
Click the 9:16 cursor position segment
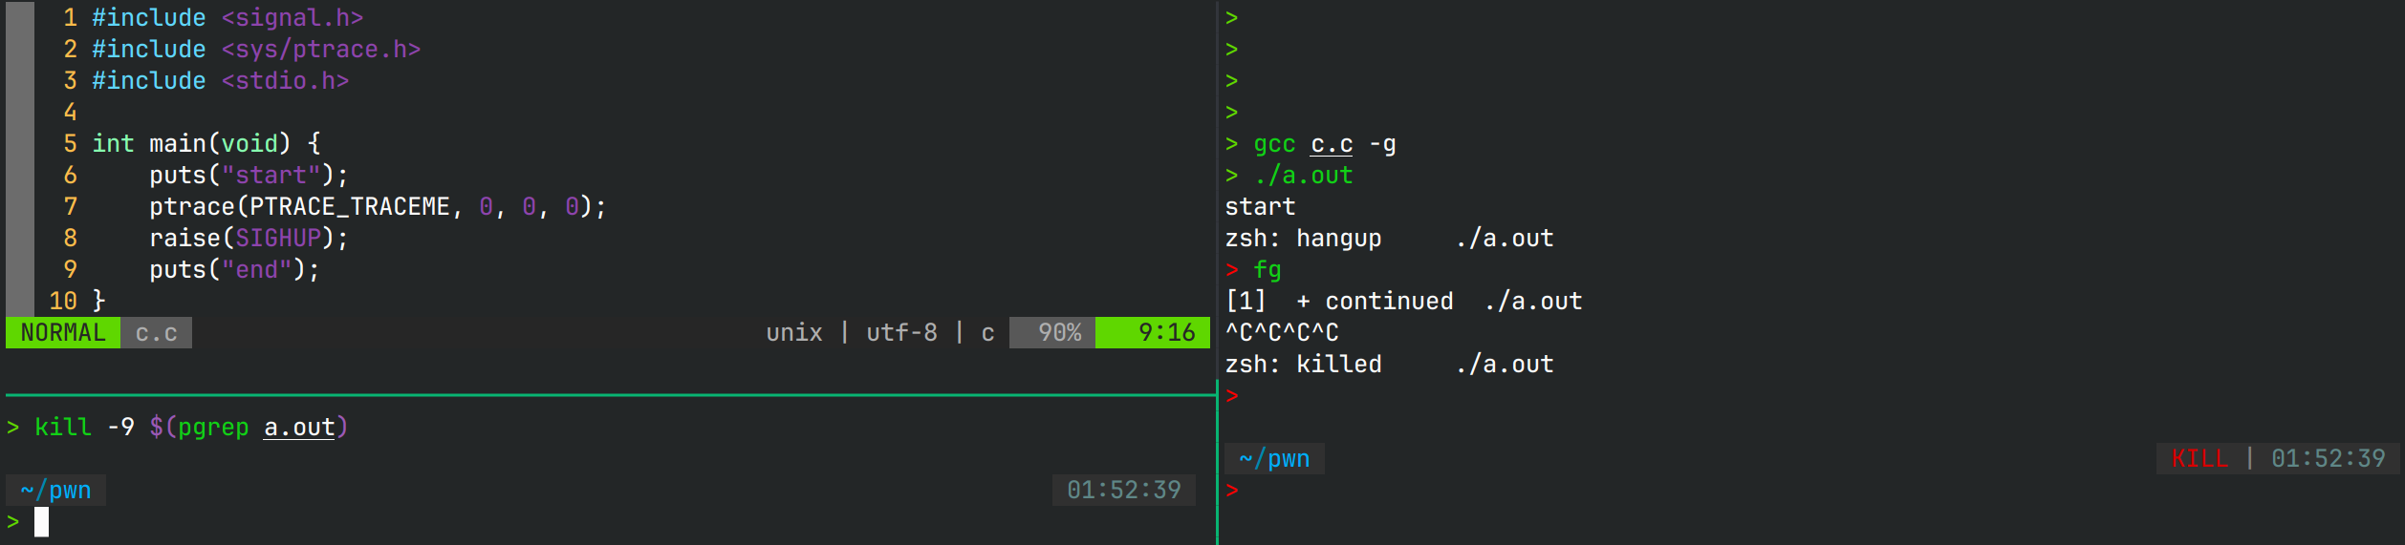click(1166, 333)
